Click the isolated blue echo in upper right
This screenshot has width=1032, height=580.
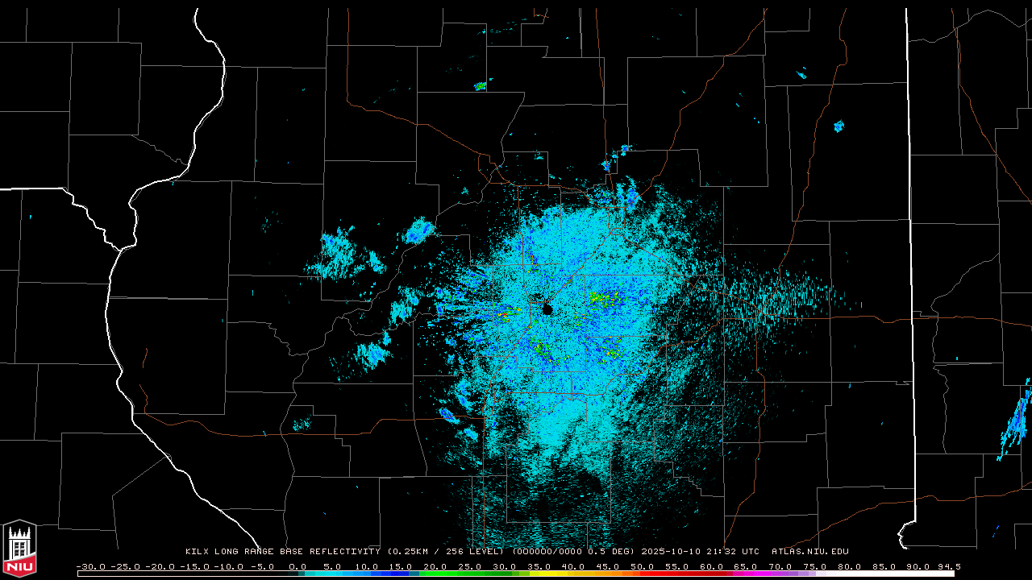tap(838, 126)
